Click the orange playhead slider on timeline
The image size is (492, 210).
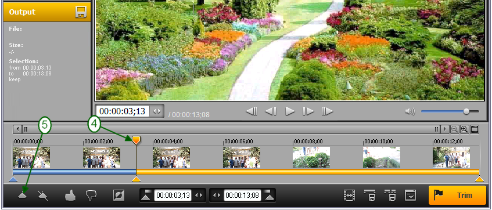[136, 140]
